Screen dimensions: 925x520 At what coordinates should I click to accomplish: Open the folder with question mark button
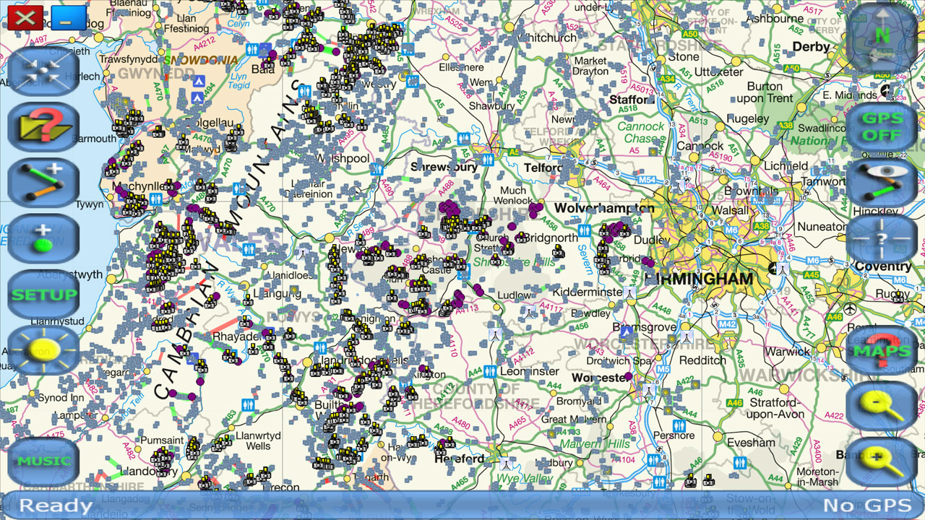43,127
